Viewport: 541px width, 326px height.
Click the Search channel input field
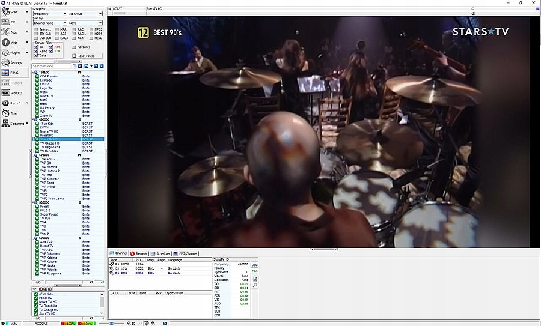pos(51,66)
